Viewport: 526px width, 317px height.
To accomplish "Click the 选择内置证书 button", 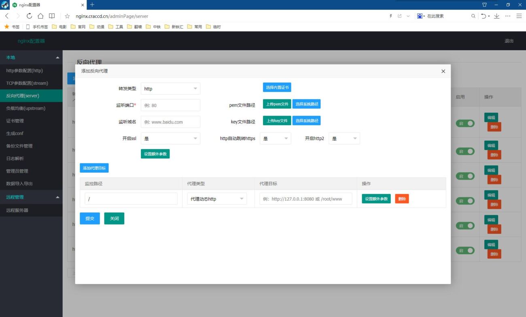I will tap(276, 87).
